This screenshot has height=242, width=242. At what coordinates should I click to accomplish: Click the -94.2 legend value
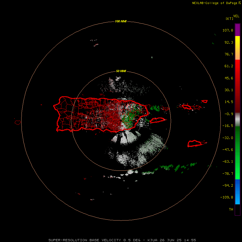click(x=228, y=185)
